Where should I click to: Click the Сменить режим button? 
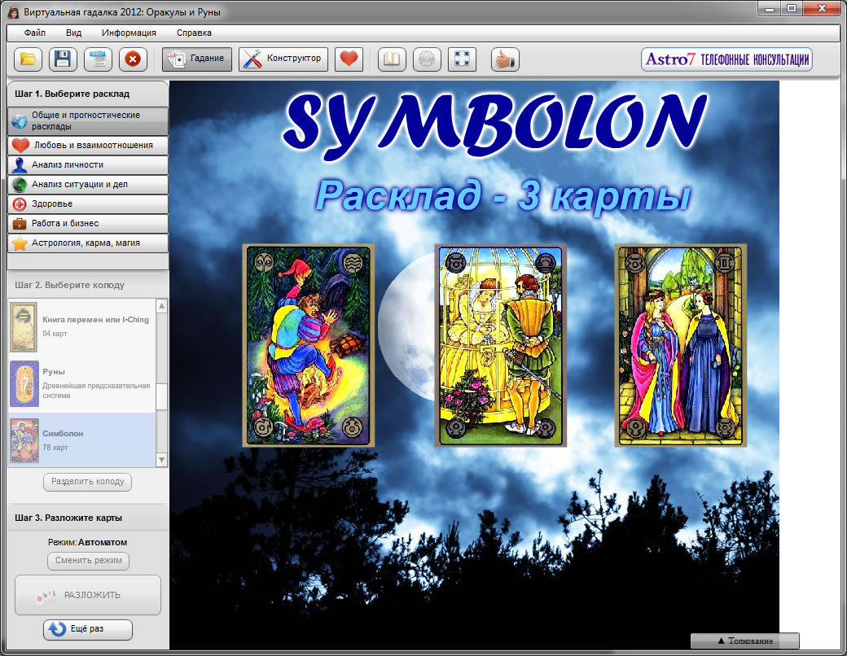(x=89, y=561)
